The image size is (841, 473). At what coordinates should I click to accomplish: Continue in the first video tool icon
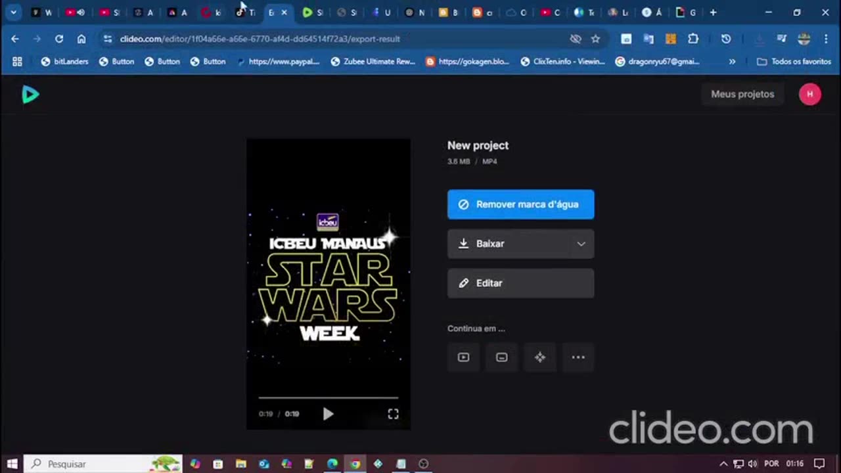463,357
